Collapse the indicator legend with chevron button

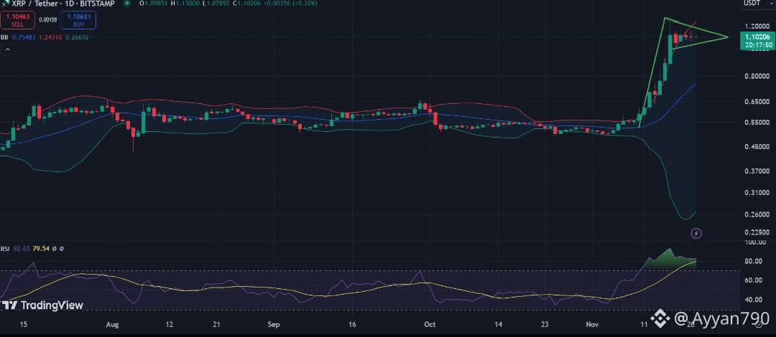click(x=8, y=49)
